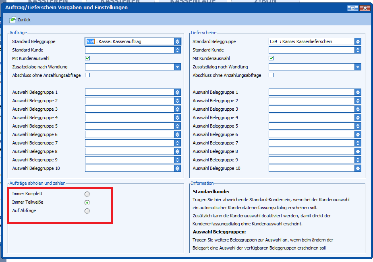Viewport: 373px width, 262px height.
Task: Click Auswahl Beleggruppe 5 field in Lieferscheine
Action: [x=311, y=126]
